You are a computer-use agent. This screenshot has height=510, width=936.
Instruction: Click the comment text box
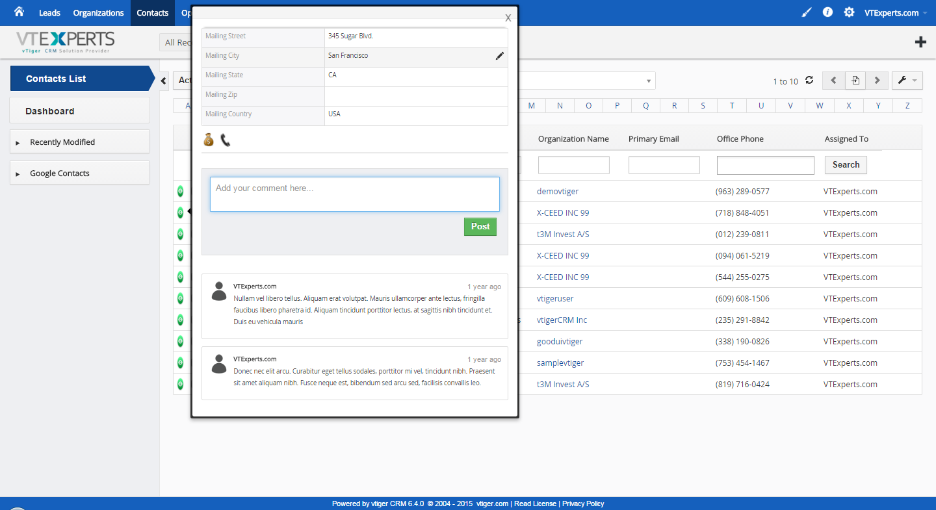click(355, 194)
